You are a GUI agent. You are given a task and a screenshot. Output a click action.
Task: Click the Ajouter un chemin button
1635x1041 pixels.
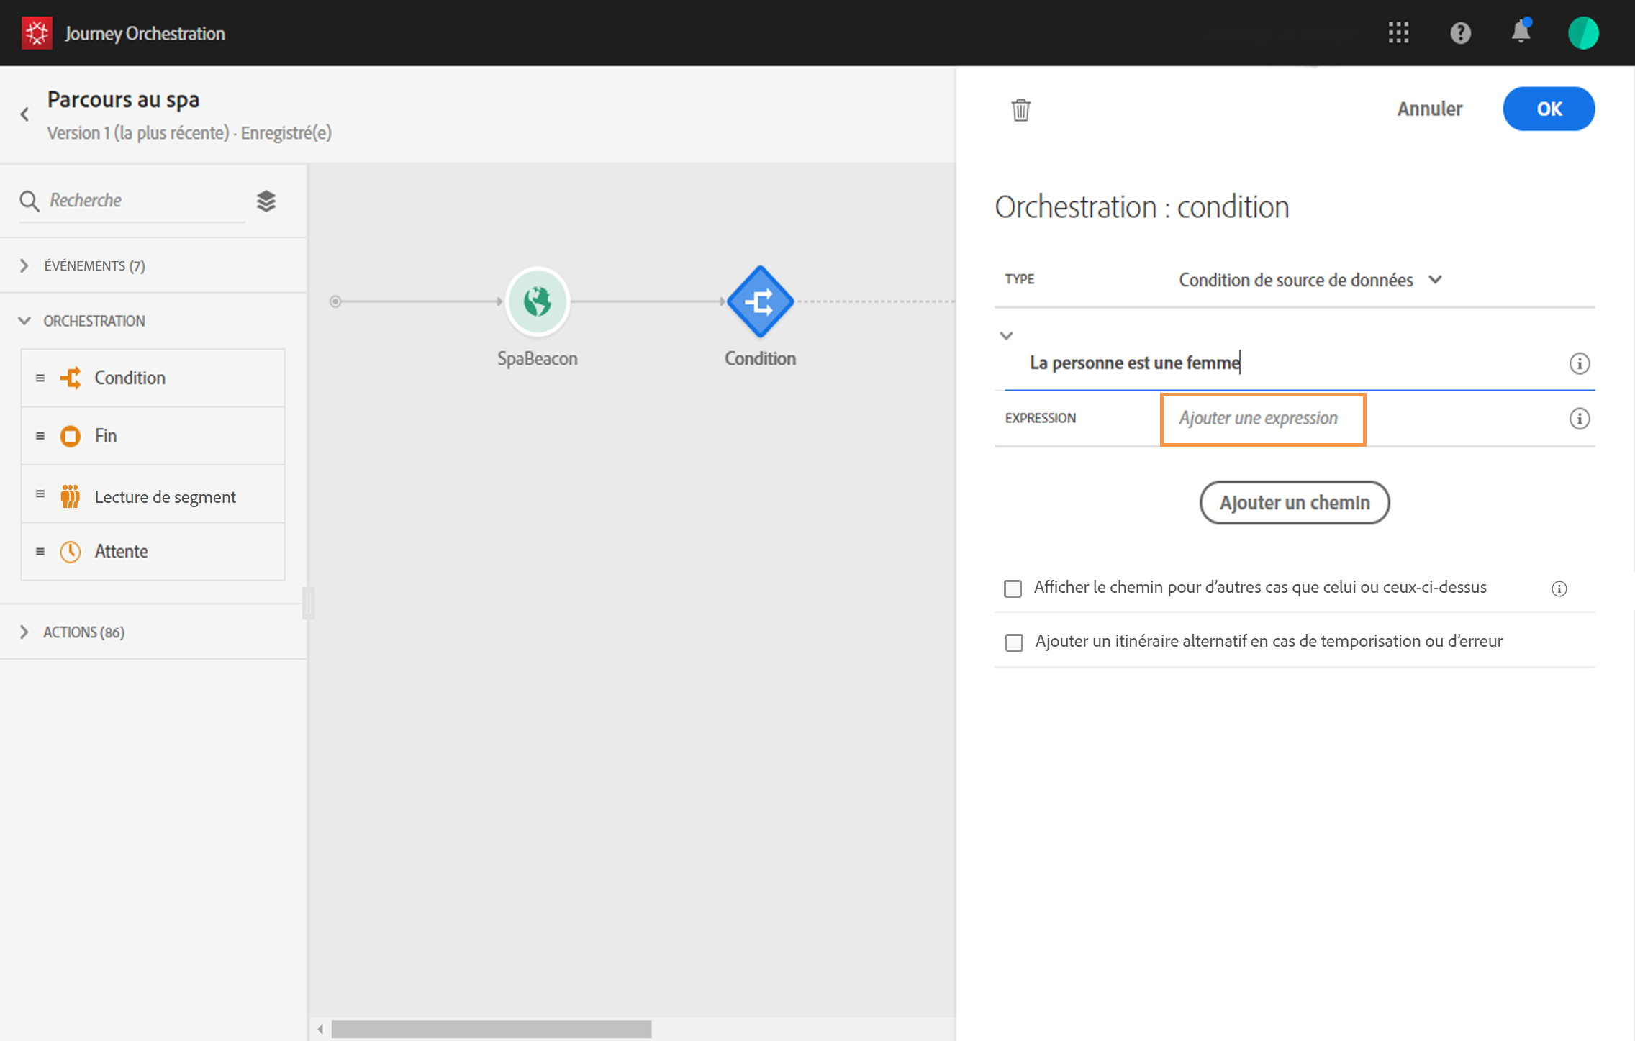(1294, 502)
